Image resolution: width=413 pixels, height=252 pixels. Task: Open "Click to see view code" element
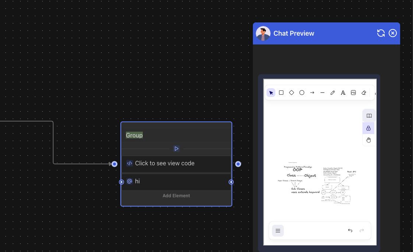click(165, 163)
